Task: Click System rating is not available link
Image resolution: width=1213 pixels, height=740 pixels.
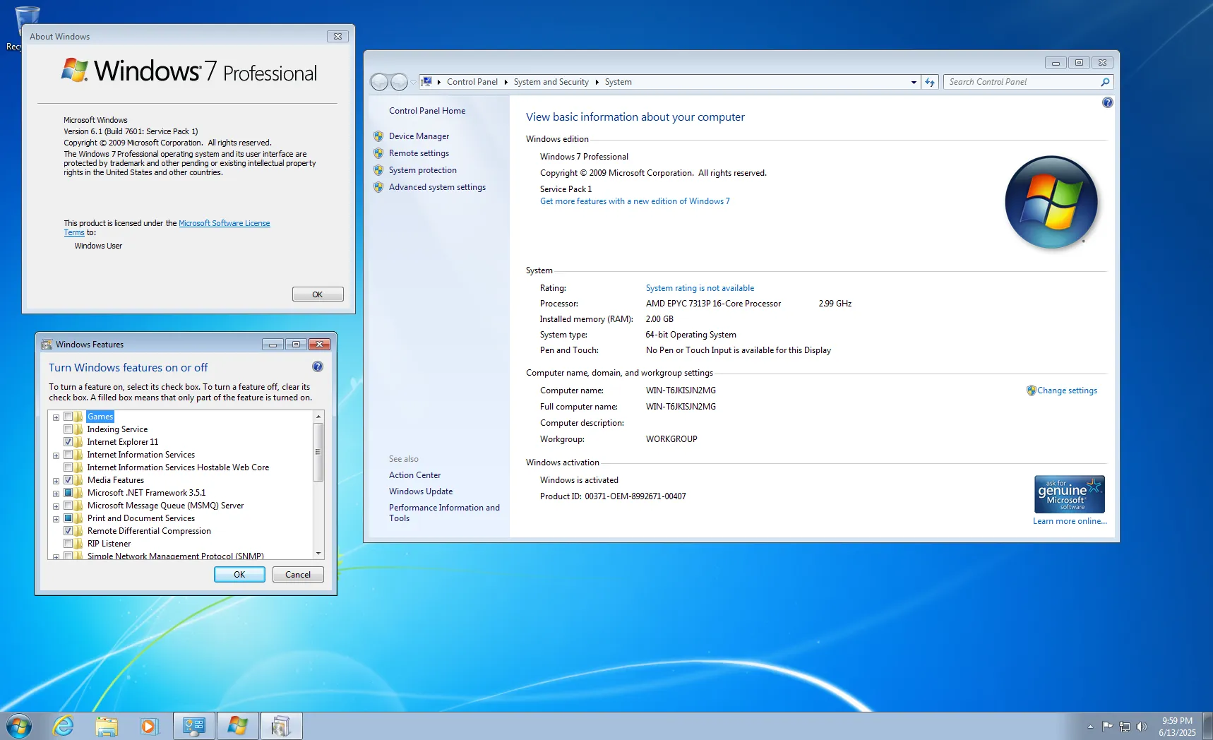Action: click(x=700, y=288)
